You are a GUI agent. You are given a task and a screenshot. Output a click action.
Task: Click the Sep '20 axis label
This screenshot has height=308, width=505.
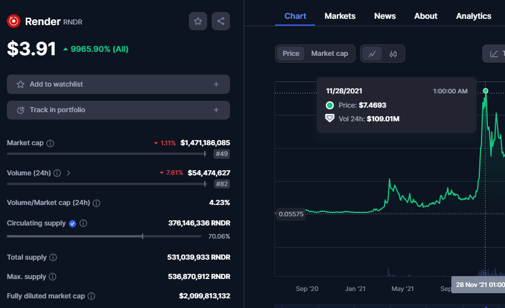[x=307, y=289]
